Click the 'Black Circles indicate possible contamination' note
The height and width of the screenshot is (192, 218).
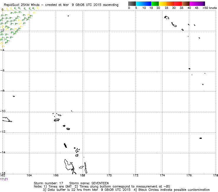174,190
